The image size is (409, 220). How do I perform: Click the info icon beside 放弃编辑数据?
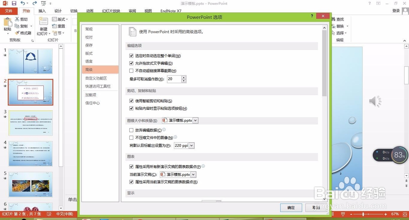(x=164, y=129)
